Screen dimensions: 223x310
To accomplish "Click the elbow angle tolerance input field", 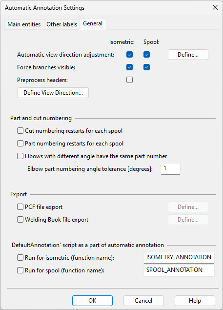I will coord(170,169).
